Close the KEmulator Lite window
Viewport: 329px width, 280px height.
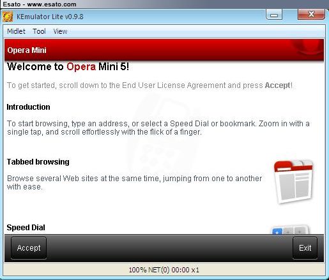pos(311,14)
